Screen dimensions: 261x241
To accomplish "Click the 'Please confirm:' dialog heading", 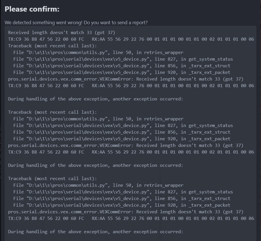I will (32, 9).
